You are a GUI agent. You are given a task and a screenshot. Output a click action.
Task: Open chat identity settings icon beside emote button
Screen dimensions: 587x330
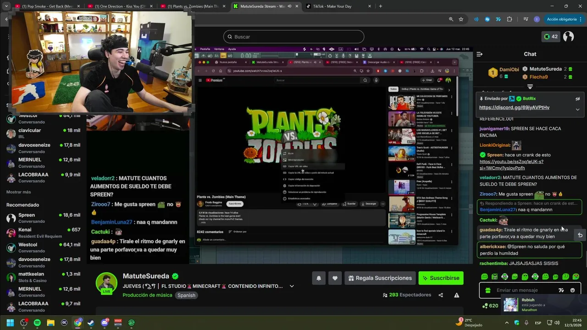pyautogui.click(x=561, y=290)
